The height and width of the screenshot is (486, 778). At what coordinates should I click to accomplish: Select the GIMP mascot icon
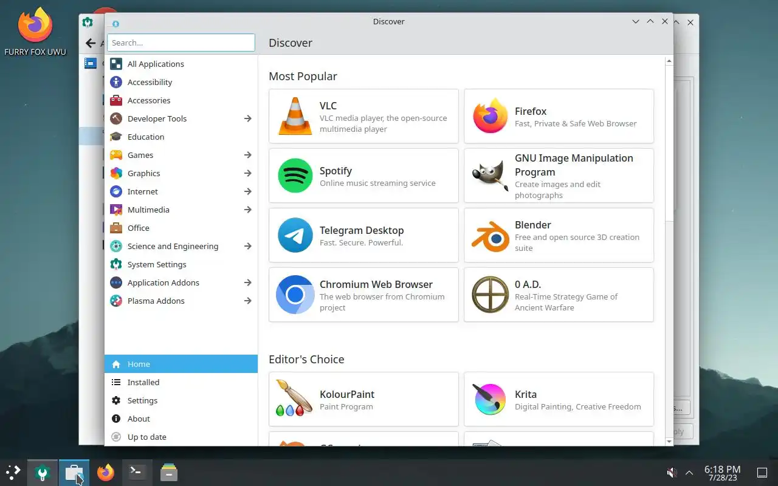pyautogui.click(x=490, y=176)
